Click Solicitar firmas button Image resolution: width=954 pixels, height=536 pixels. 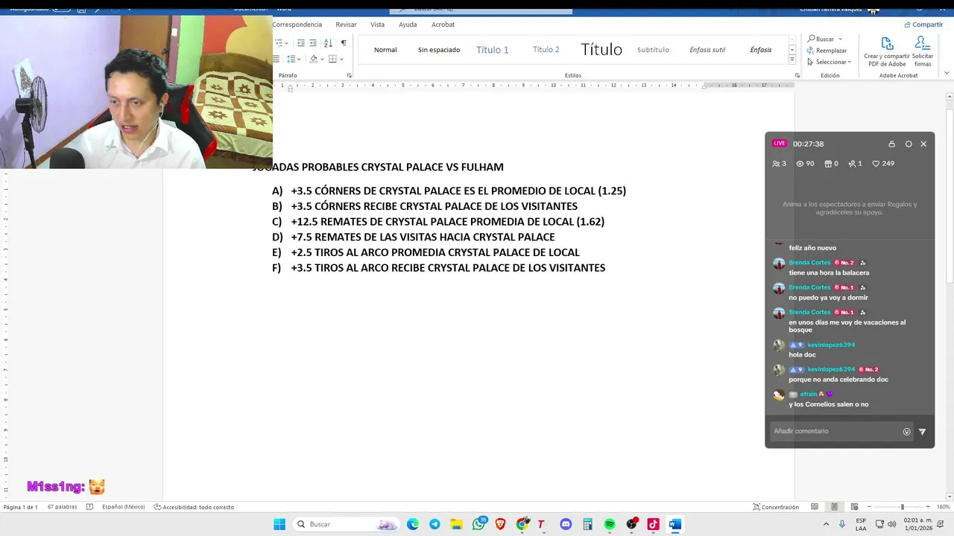coord(923,52)
